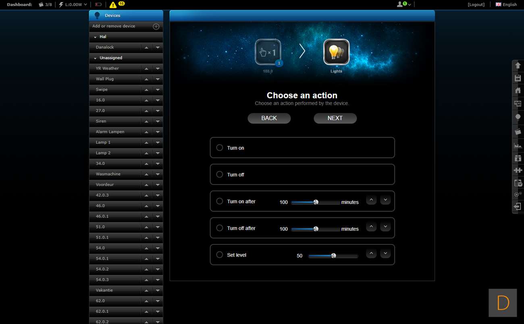Click the up arrow for YR Weather
This screenshot has width=524, height=324.
(x=146, y=69)
